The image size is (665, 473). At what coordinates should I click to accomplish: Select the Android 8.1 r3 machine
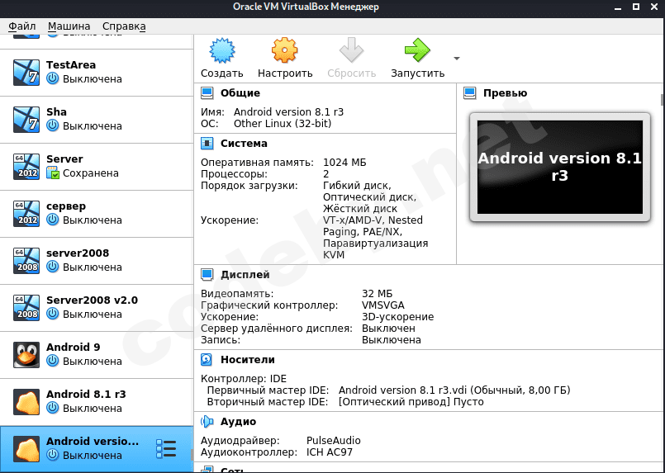pyautogui.click(x=97, y=402)
